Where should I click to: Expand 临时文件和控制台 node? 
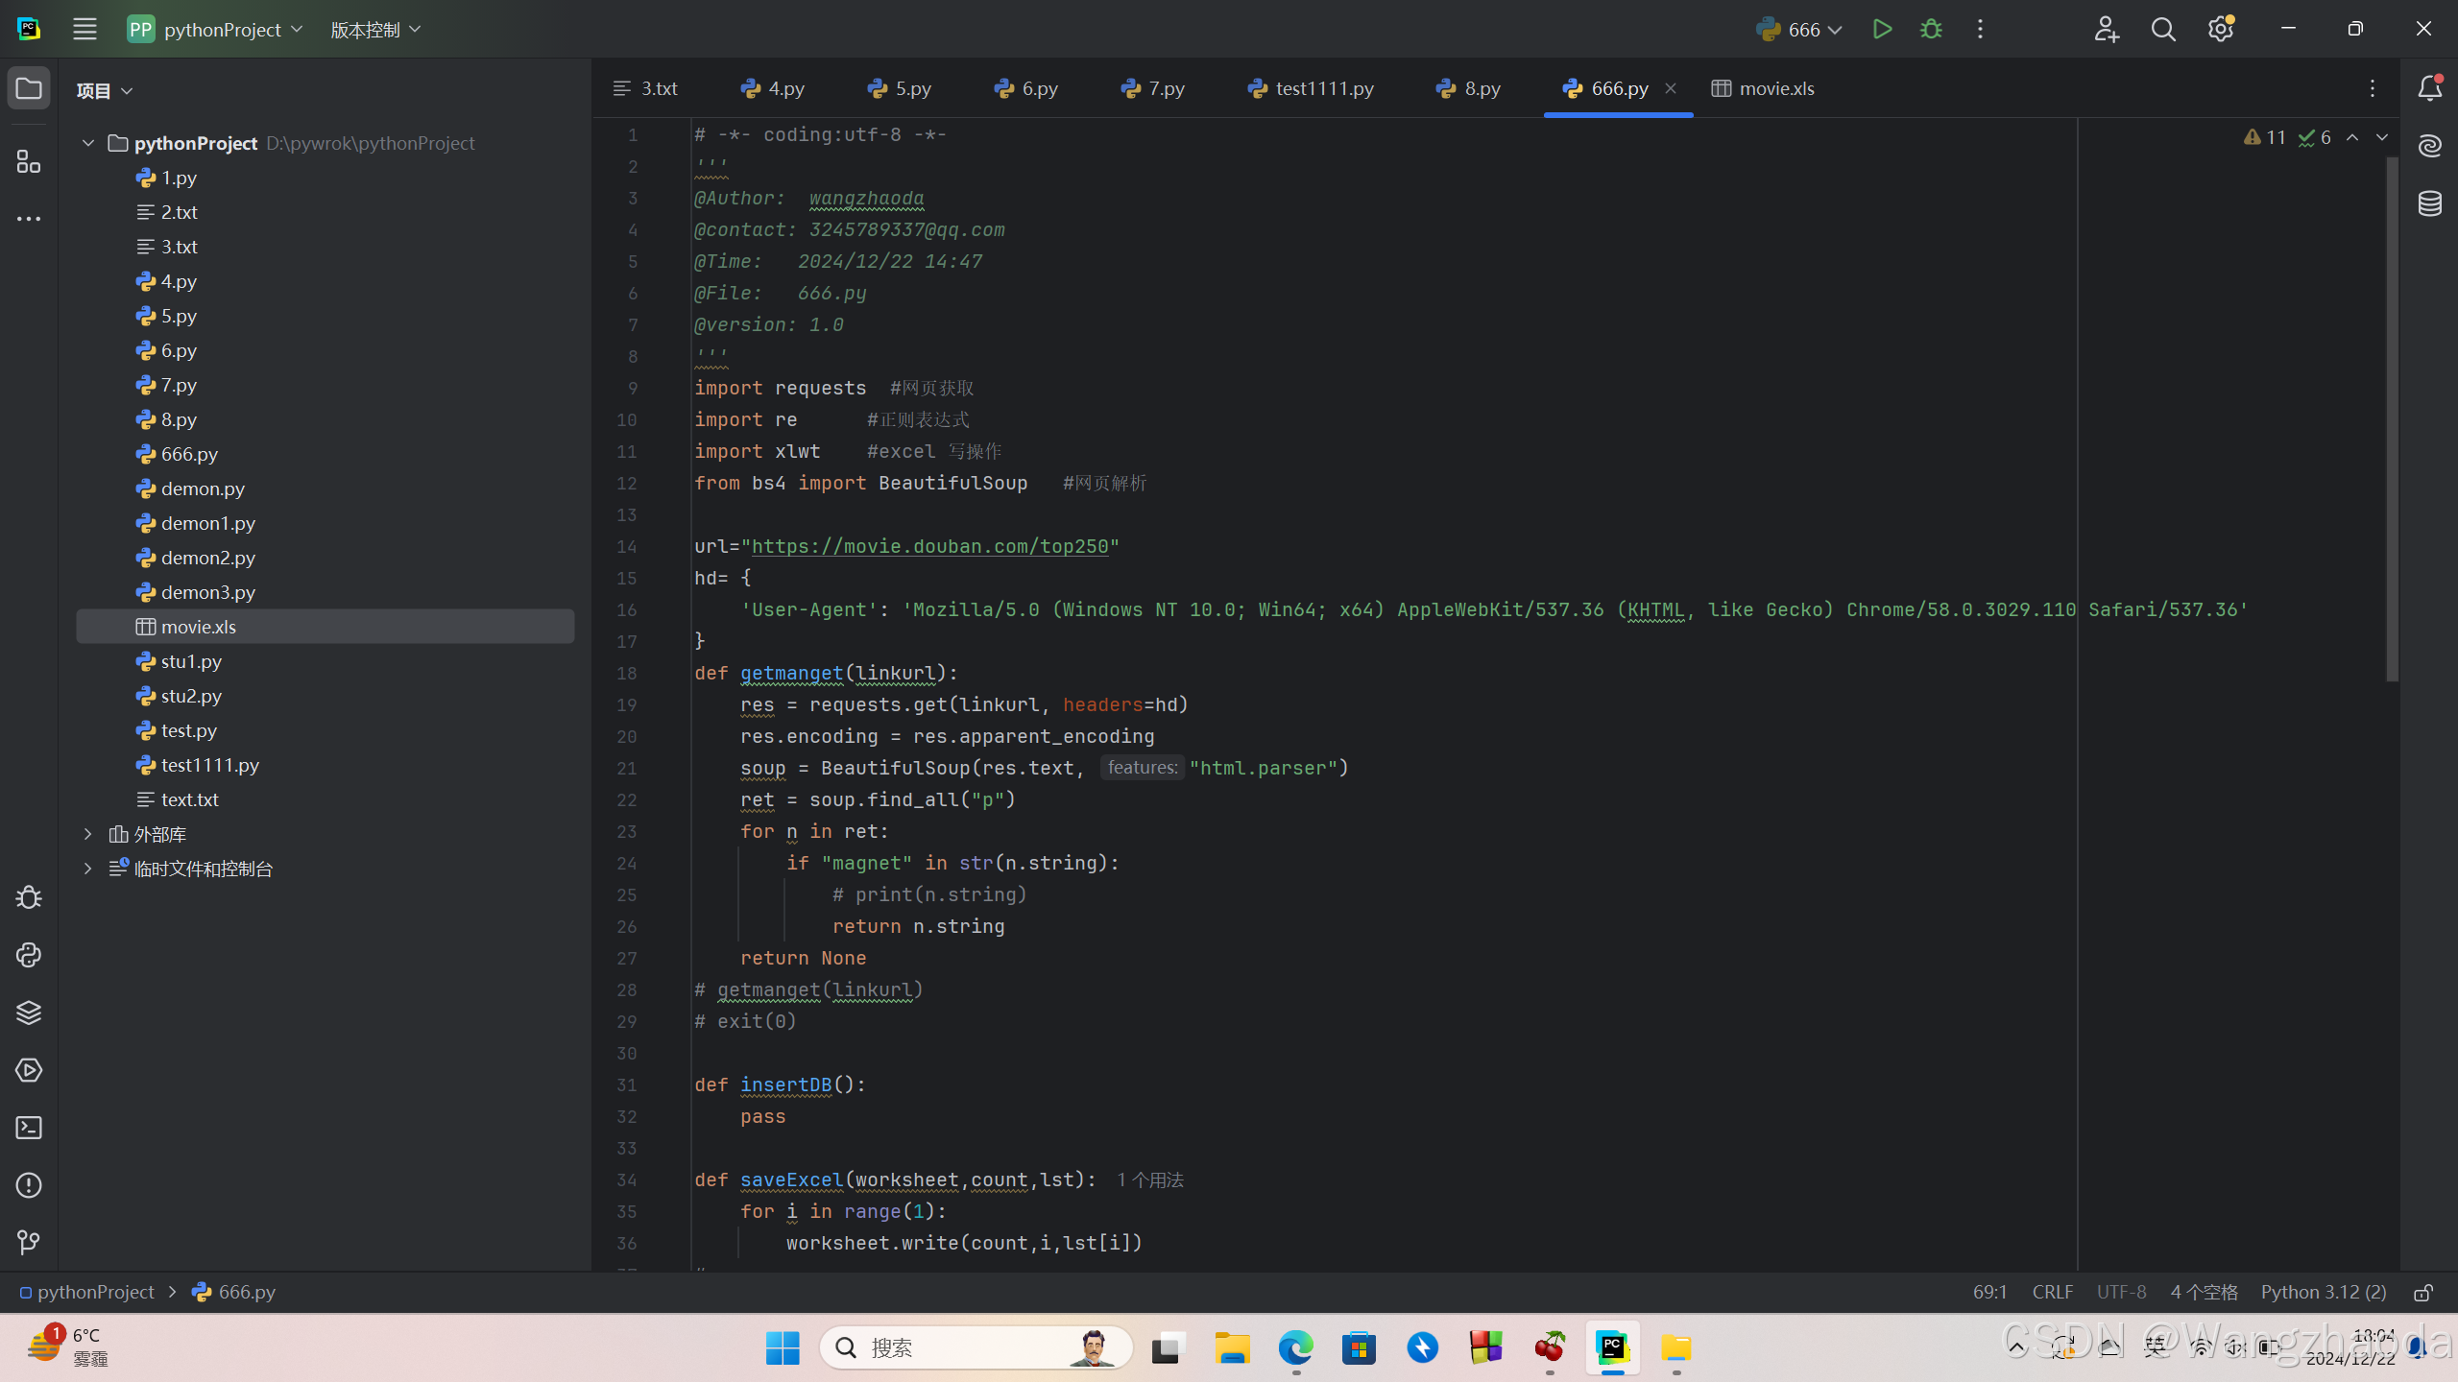[88, 869]
